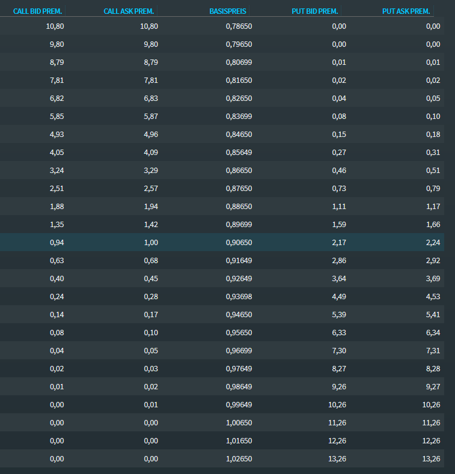Image resolution: width=455 pixels, height=474 pixels.
Task: Select the highlighted strike 0,90650
Action: 239,243
